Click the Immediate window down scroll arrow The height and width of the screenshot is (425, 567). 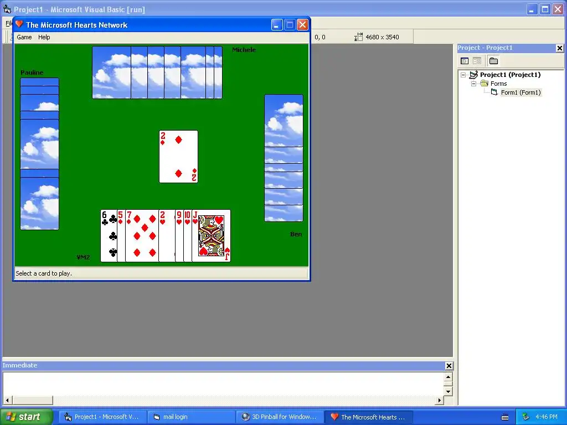coord(448,391)
